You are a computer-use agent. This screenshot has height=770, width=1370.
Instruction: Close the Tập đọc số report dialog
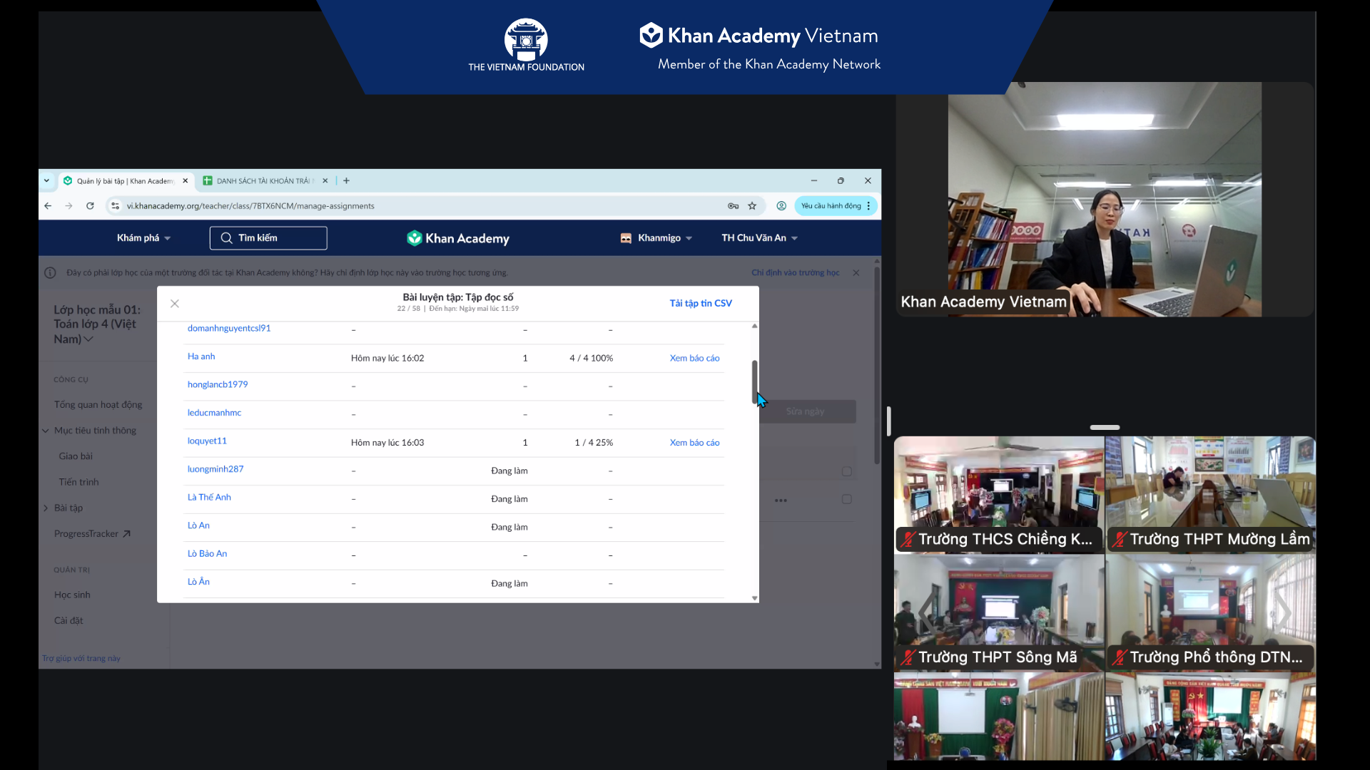point(175,304)
